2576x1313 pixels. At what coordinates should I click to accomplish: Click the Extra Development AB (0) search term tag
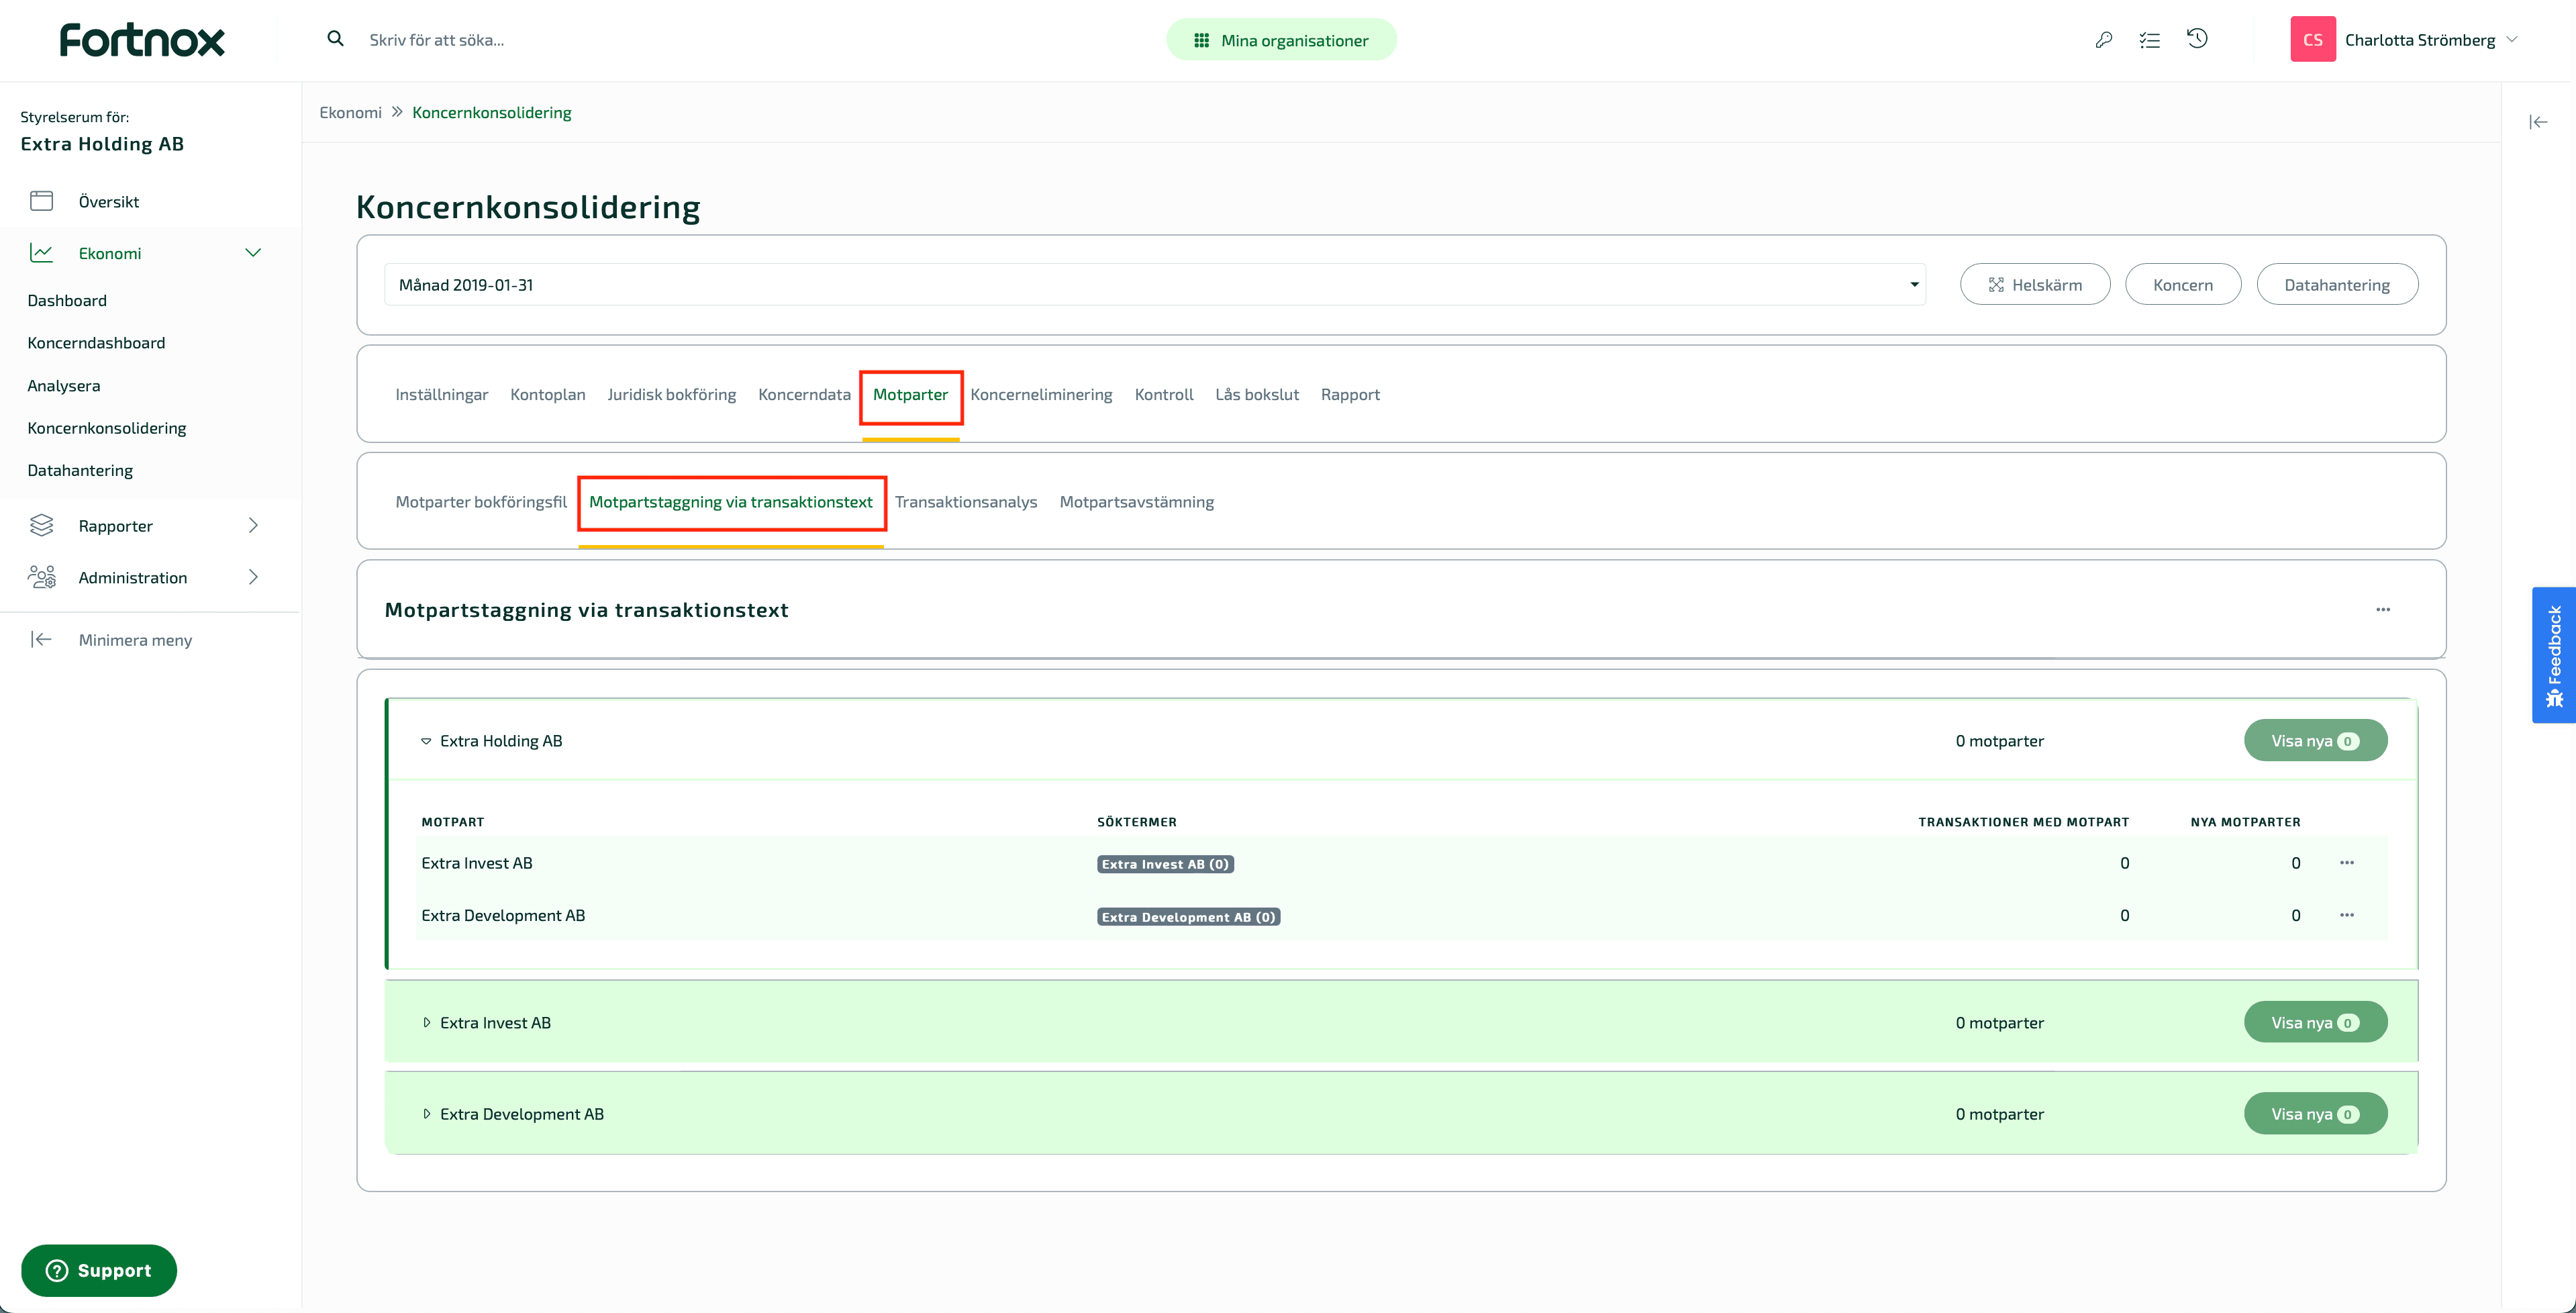tap(1188, 917)
